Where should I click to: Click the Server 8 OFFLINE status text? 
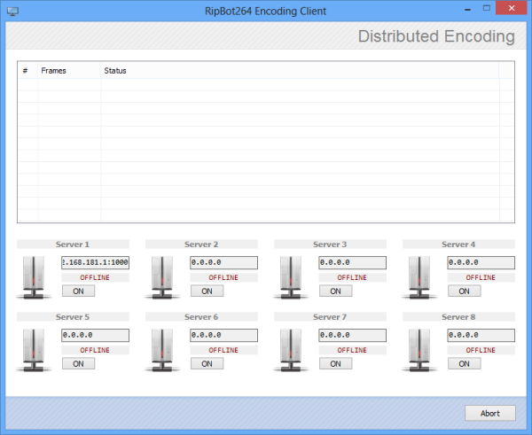coord(481,350)
